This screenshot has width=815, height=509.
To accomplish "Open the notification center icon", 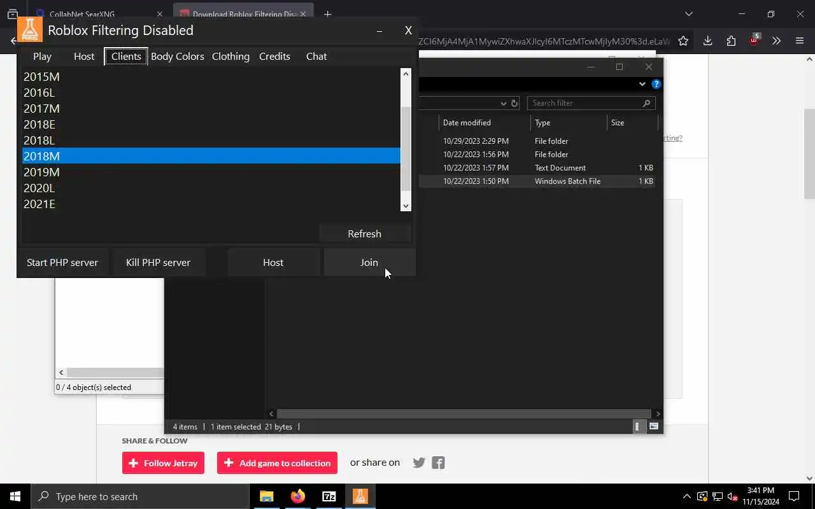I will click(x=794, y=496).
